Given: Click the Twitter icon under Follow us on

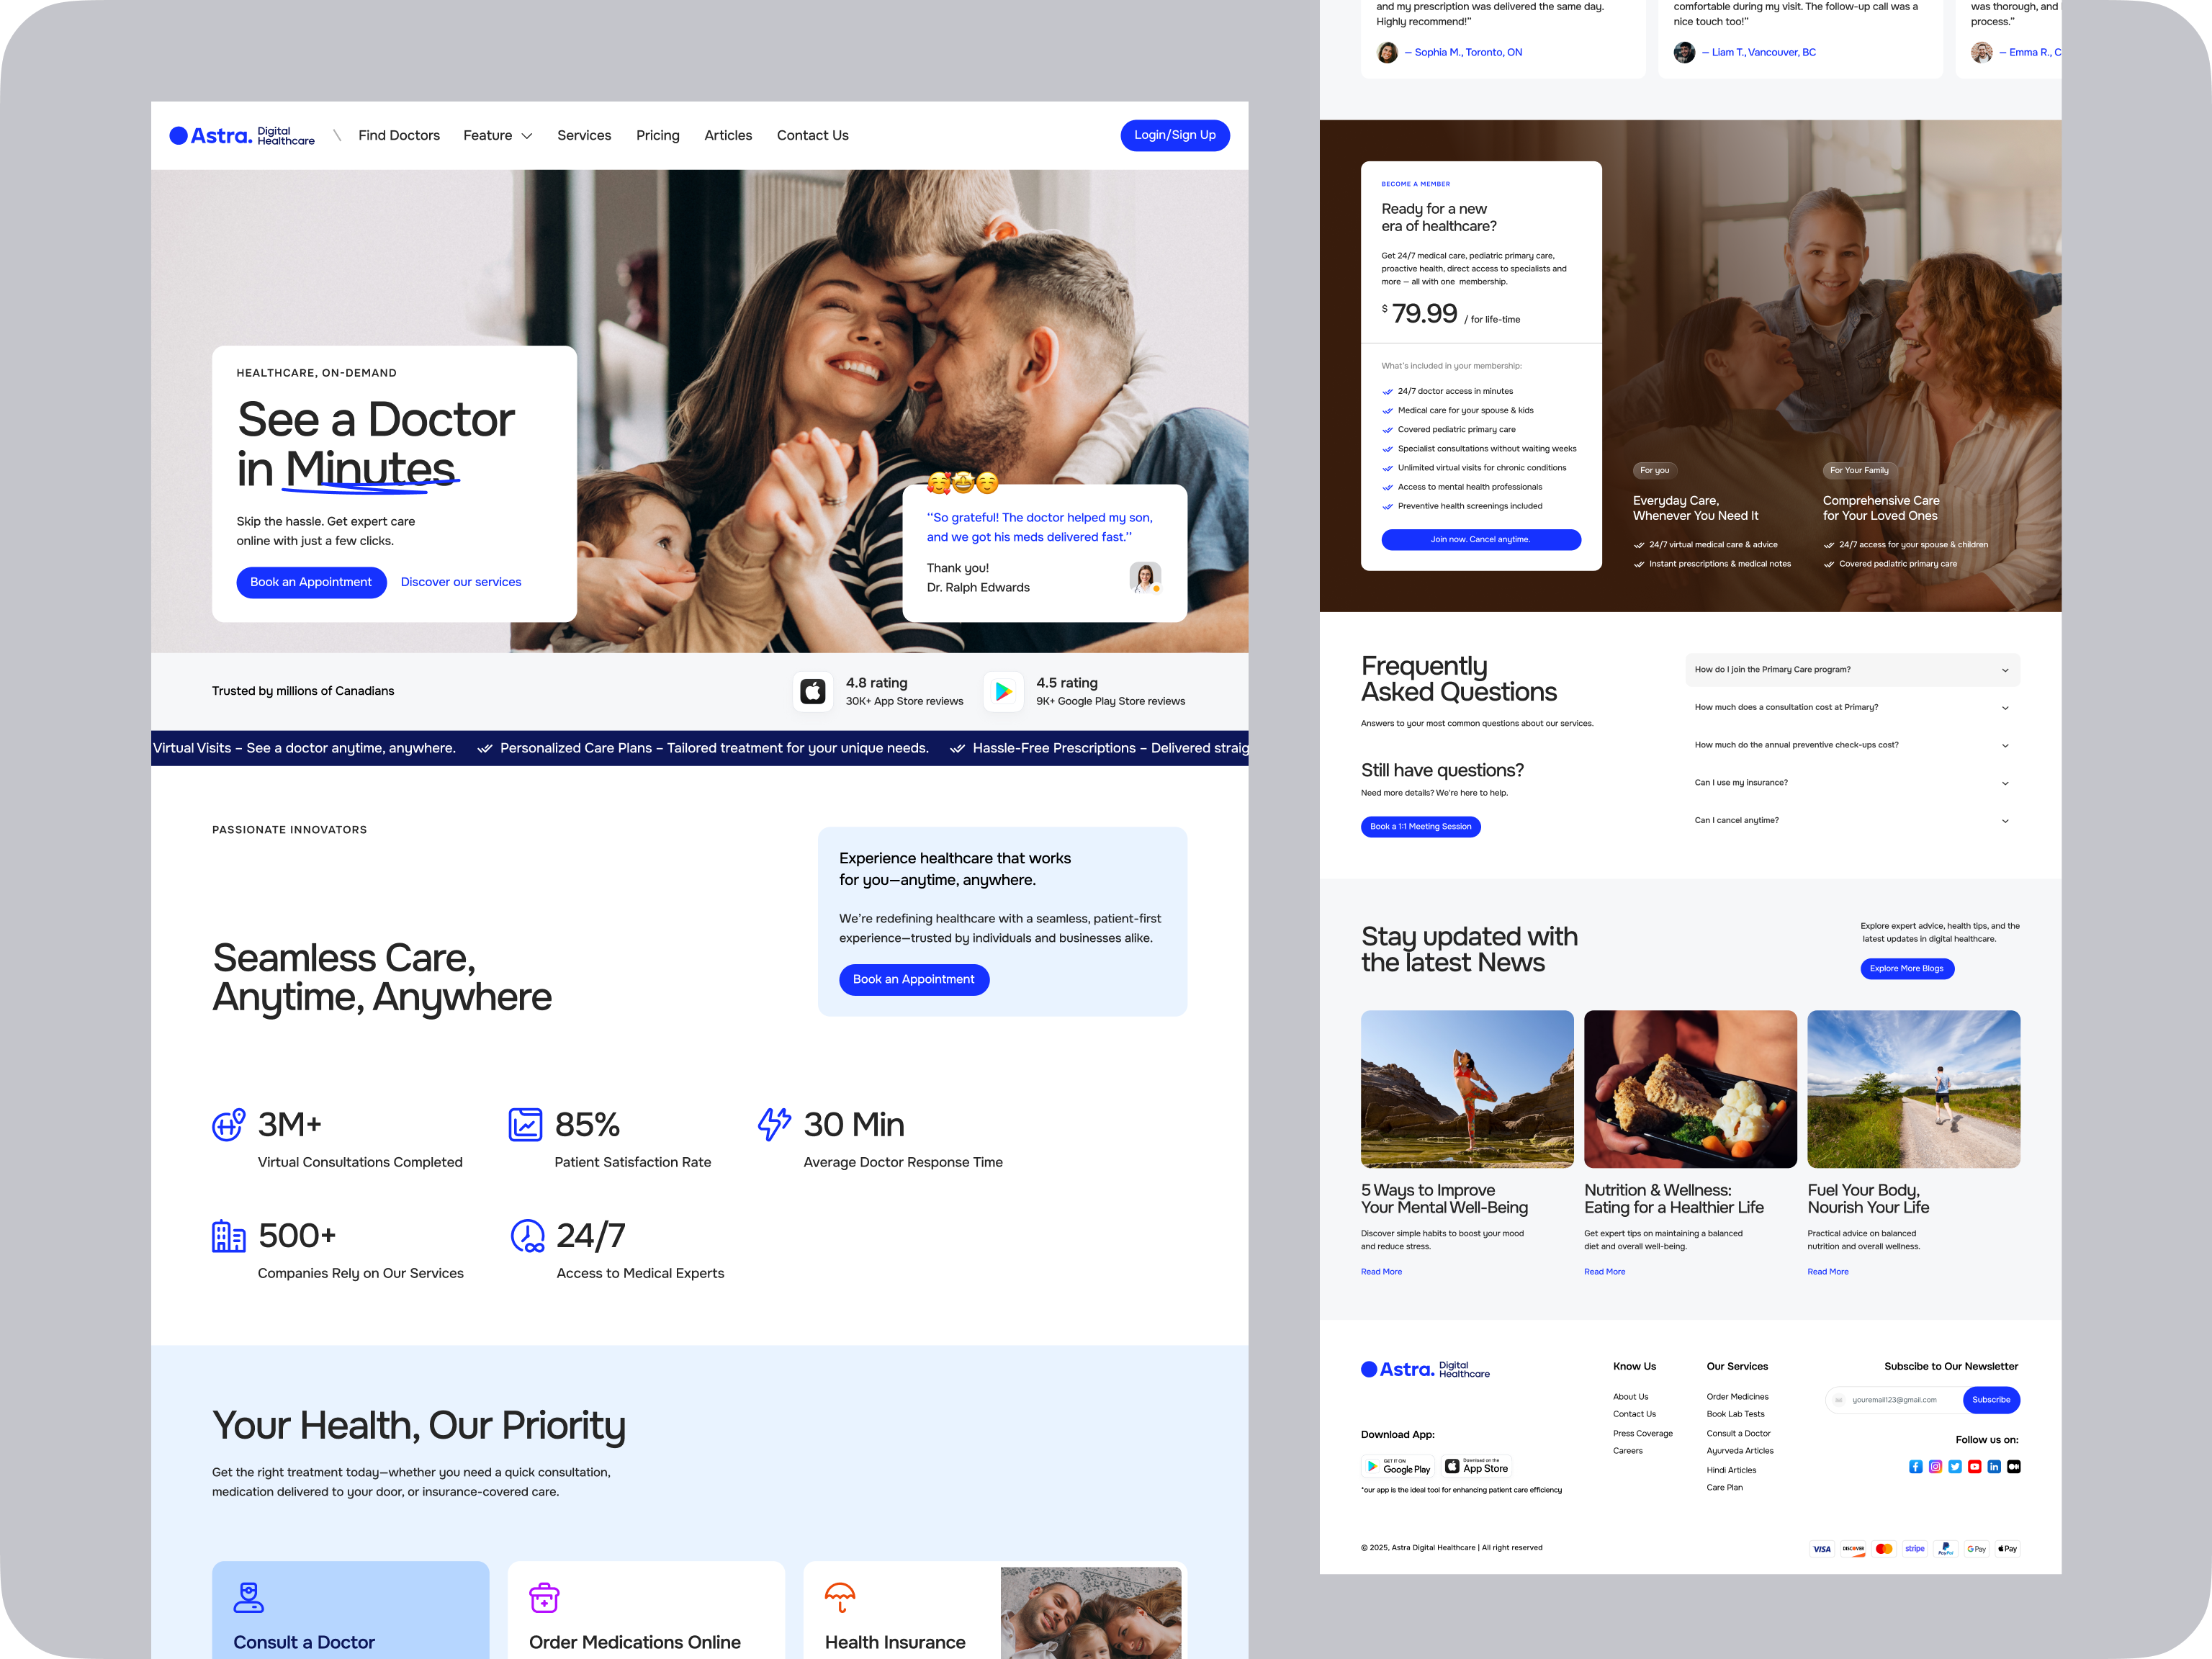Looking at the screenshot, I should pos(1956,1467).
